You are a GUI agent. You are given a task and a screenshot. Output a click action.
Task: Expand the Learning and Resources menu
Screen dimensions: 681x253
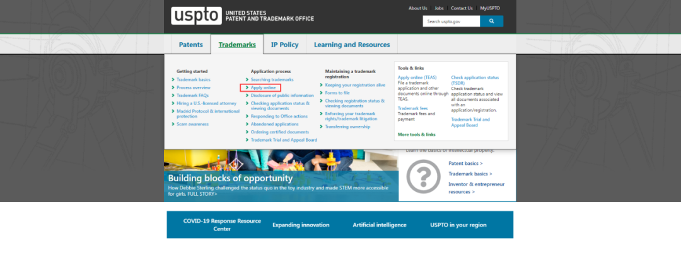[352, 45]
